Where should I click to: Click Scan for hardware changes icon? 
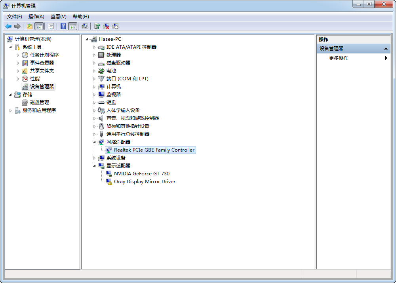(x=85, y=27)
